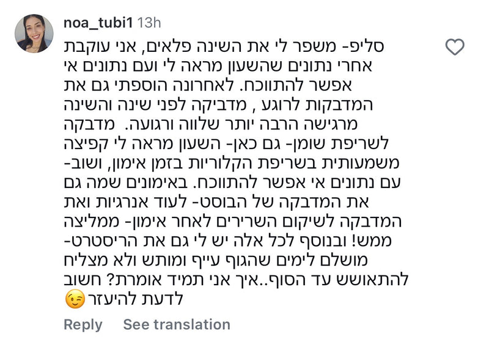Click the 13h timestamp
This screenshot has width=489, height=342.
coord(149,23)
